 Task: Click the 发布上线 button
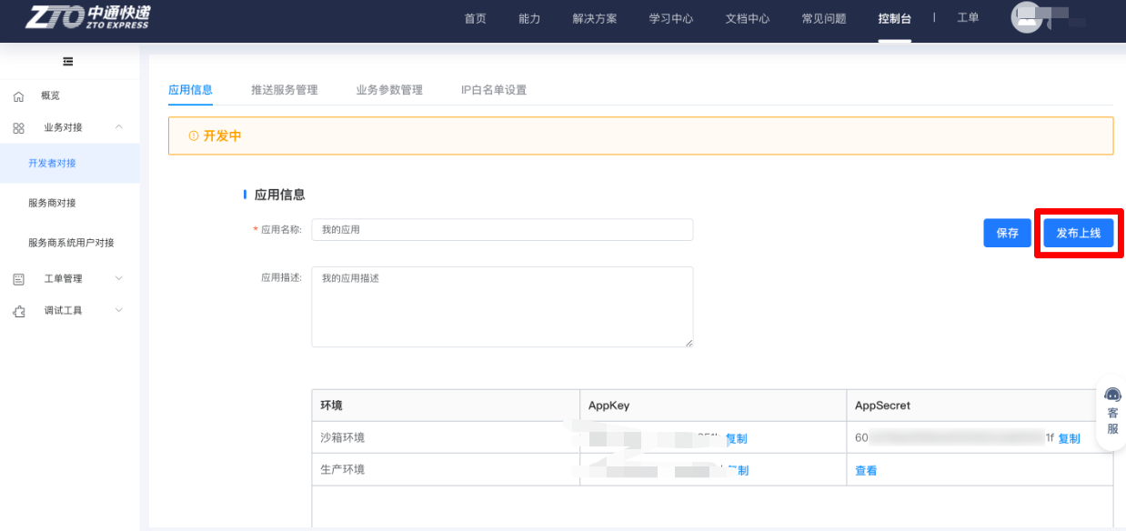(x=1079, y=233)
